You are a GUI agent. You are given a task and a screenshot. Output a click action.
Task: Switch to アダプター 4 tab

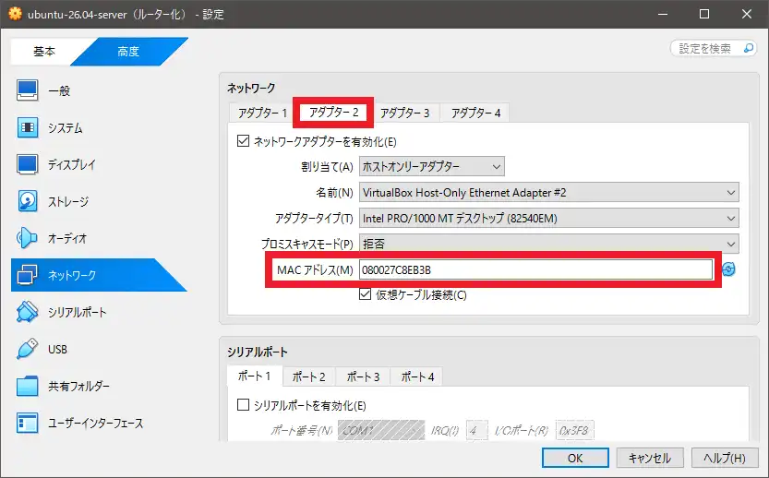475,114
